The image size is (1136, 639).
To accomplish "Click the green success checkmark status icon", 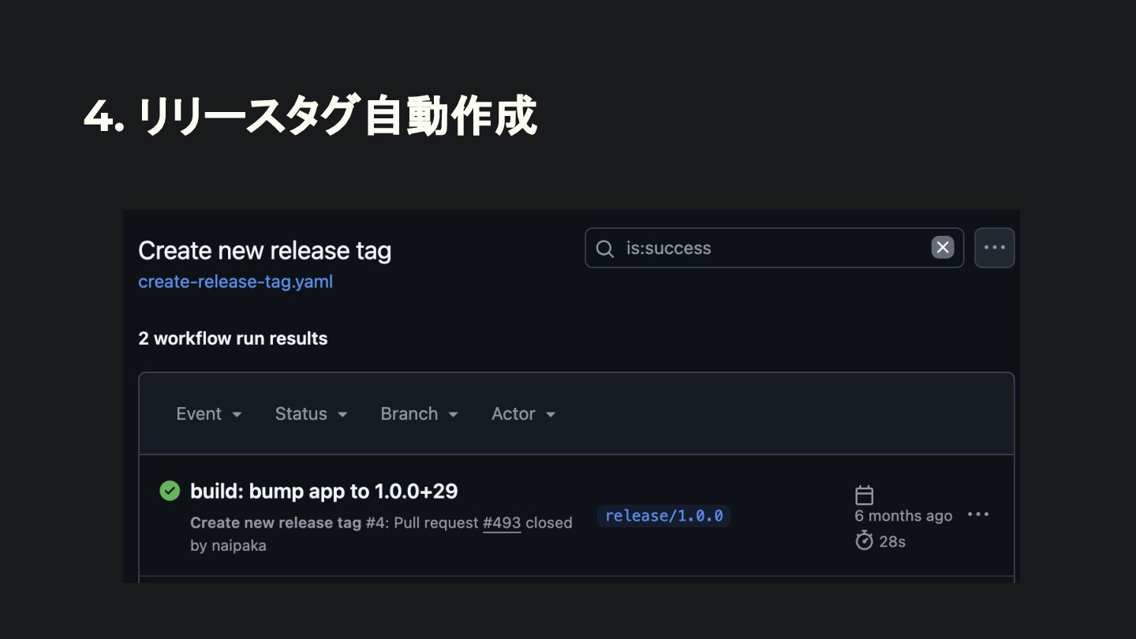I will (170, 491).
